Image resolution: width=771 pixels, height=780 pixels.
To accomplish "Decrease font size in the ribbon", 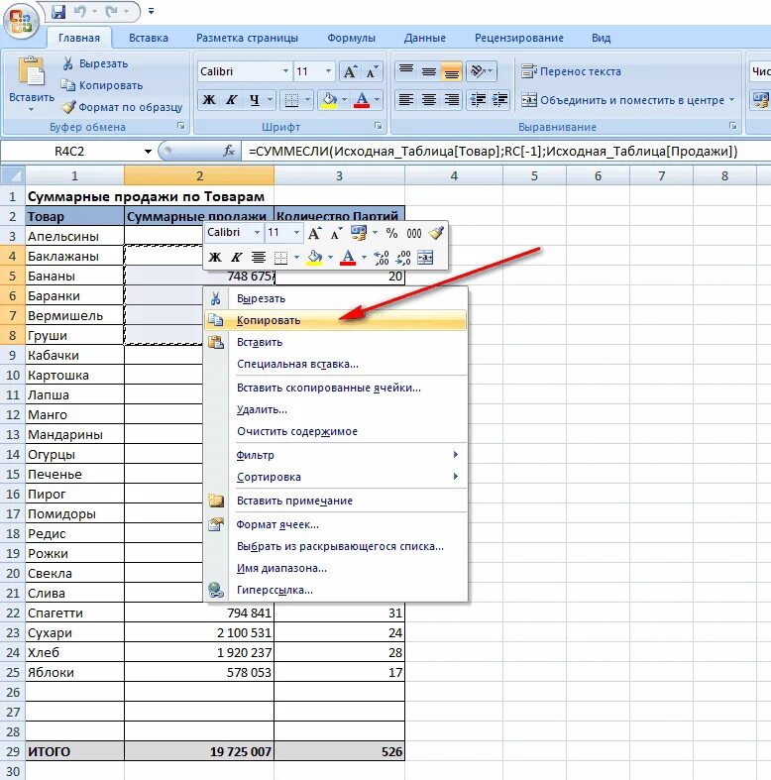I will [372, 72].
